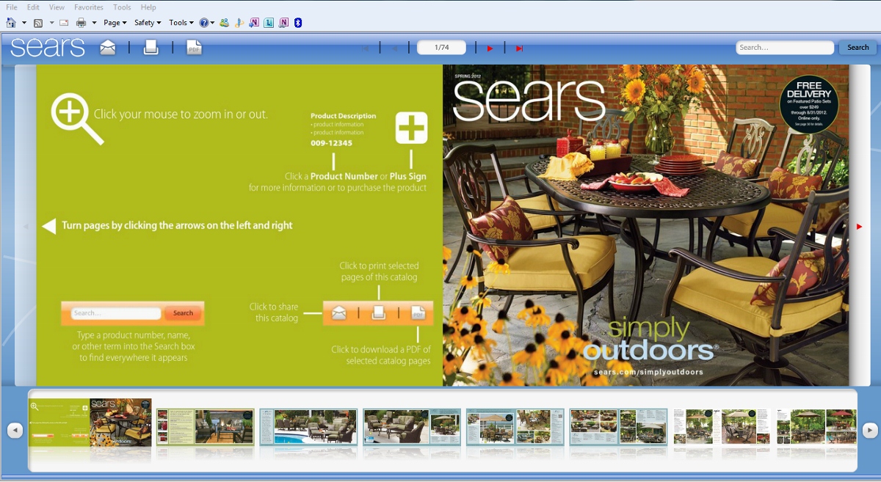Click the white left arrow on instructions page
881x482 pixels.
pos(49,226)
